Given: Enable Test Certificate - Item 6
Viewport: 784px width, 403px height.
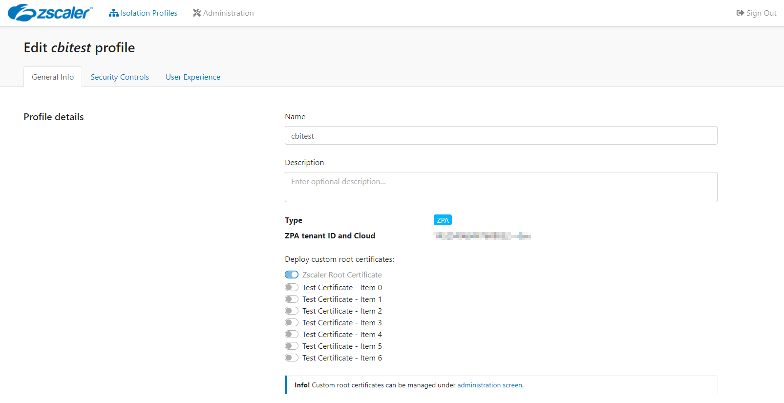Looking at the screenshot, I should (292, 358).
